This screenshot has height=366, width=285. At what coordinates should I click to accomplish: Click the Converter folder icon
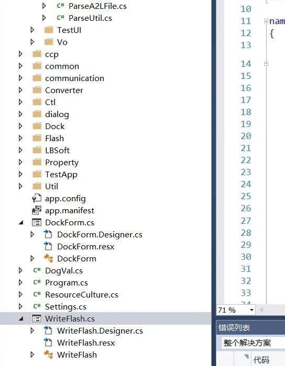point(37,90)
